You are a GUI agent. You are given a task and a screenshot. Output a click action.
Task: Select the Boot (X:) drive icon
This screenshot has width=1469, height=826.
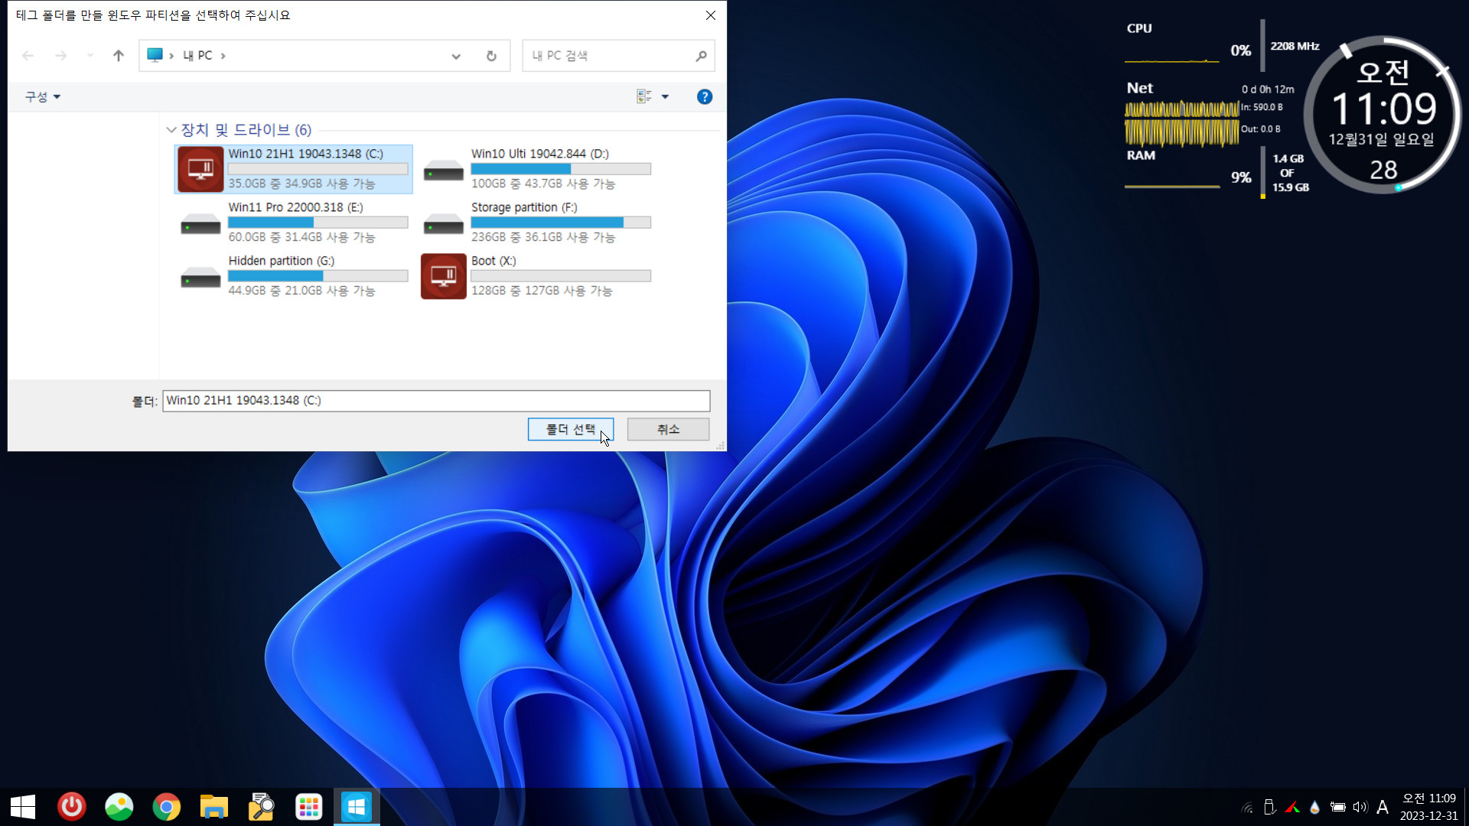443,276
